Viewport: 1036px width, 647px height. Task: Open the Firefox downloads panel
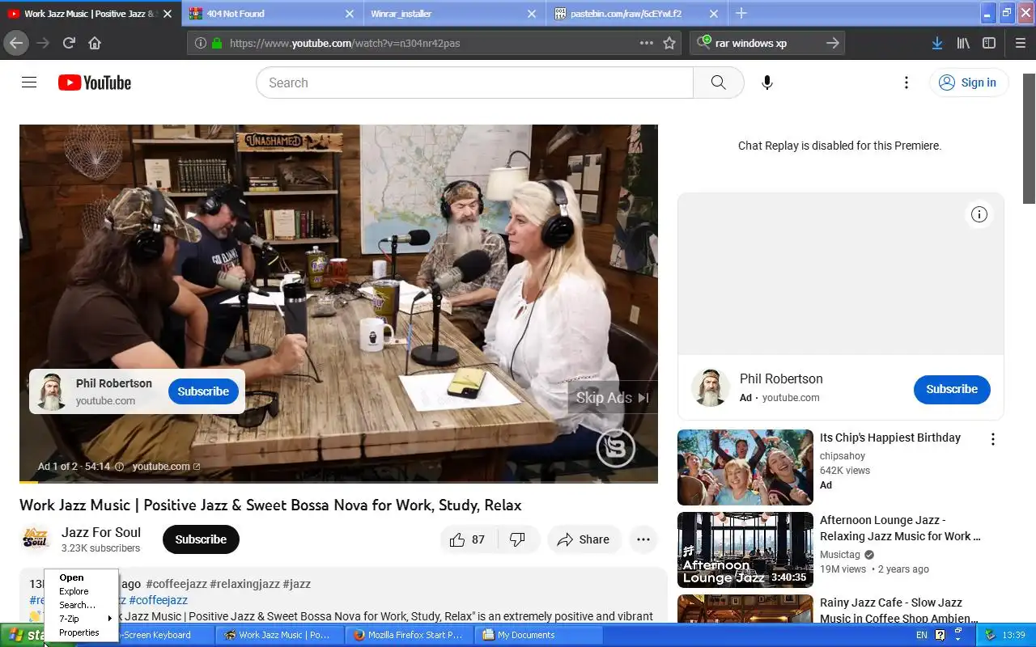(x=937, y=43)
